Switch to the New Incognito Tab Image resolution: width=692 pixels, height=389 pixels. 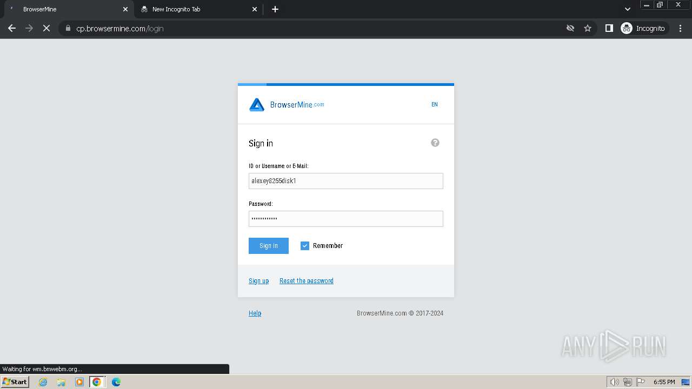click(x=198, y=9)
